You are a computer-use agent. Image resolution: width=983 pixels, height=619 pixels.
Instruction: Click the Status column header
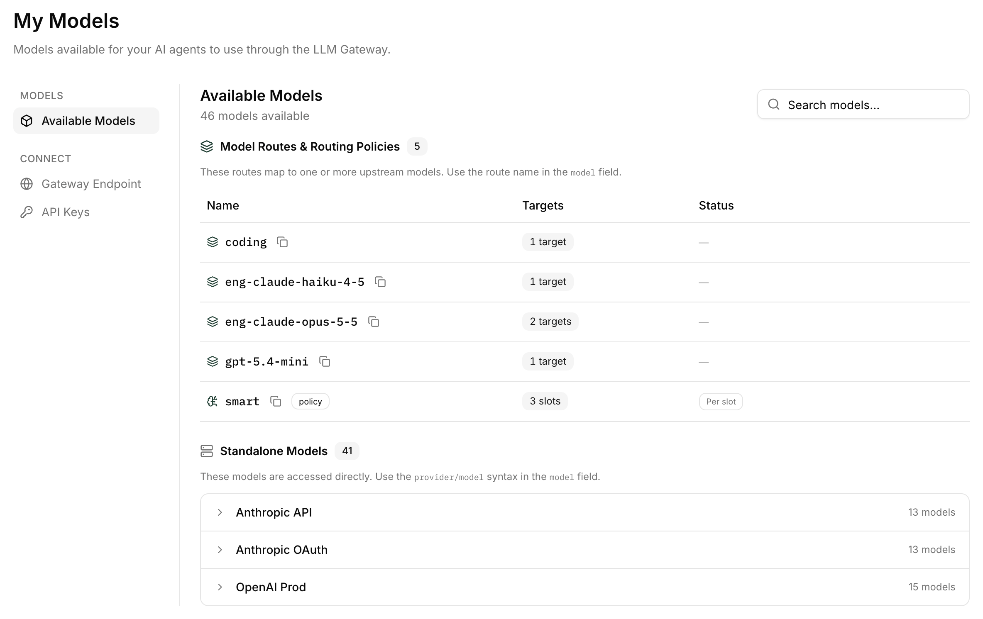(x=716, y=205)
